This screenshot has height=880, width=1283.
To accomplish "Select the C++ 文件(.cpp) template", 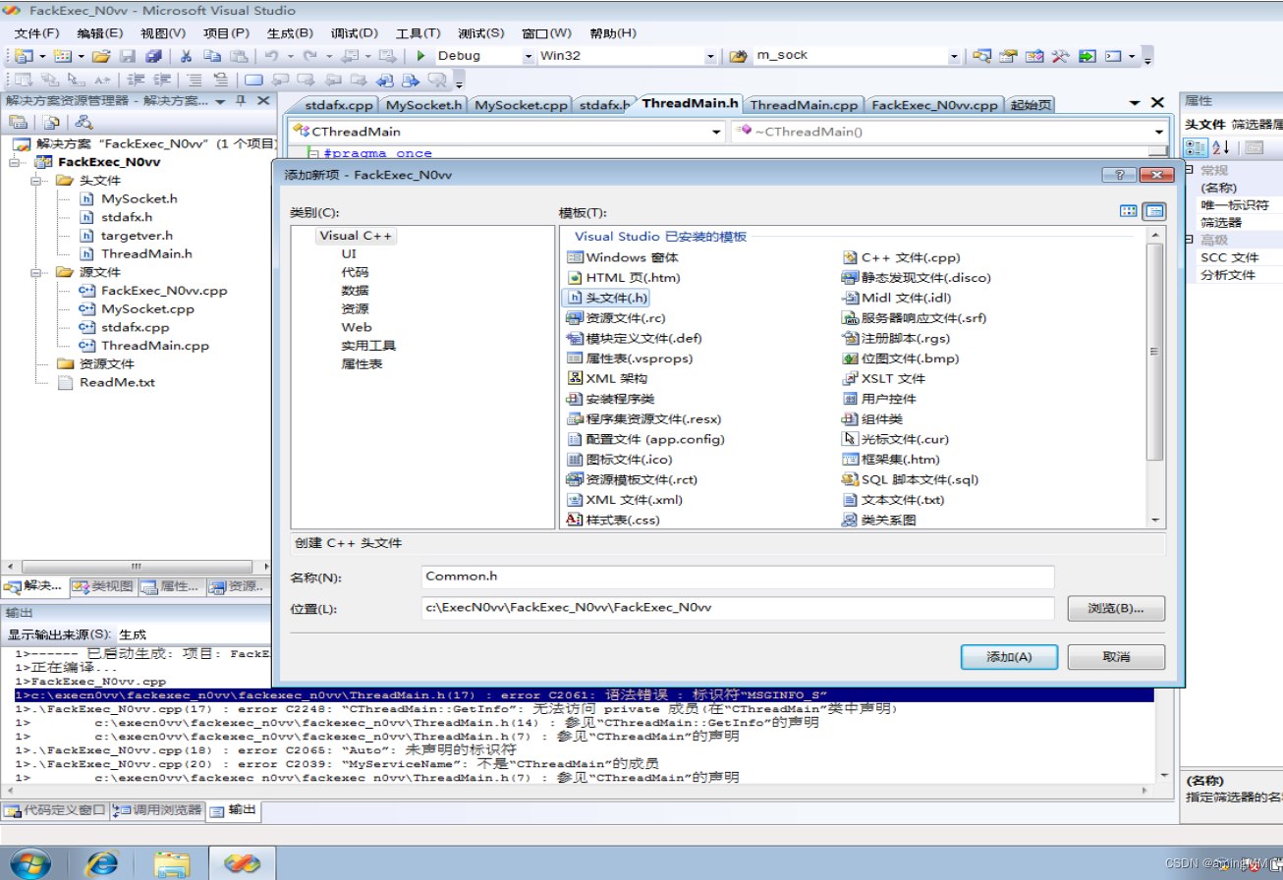I will point(902,257).
